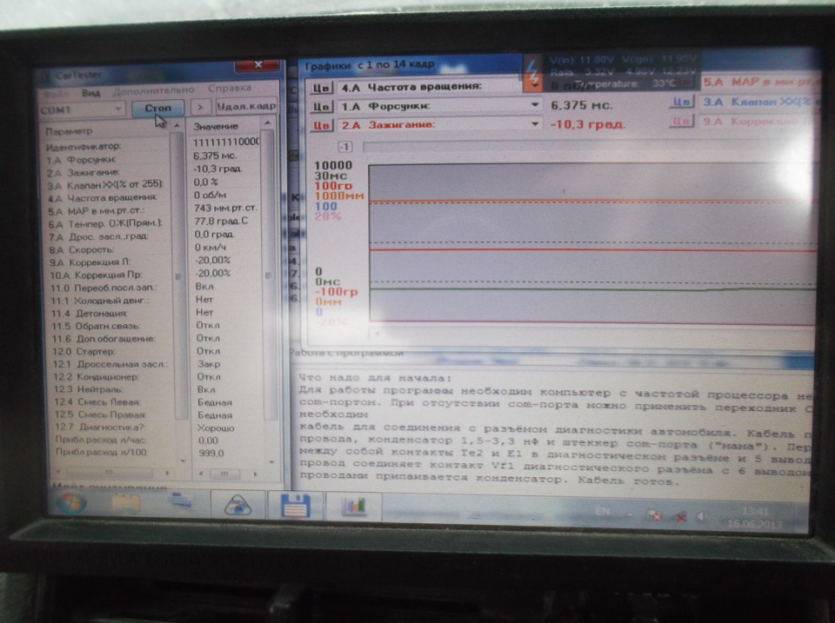Click the Windows Start button
This screenshot has width=835, height=623.
click(70, 501)
